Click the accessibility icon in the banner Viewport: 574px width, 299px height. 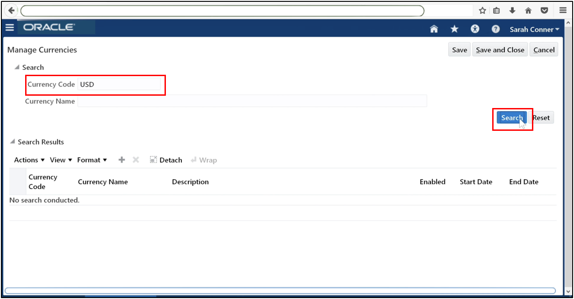(474, 29)
